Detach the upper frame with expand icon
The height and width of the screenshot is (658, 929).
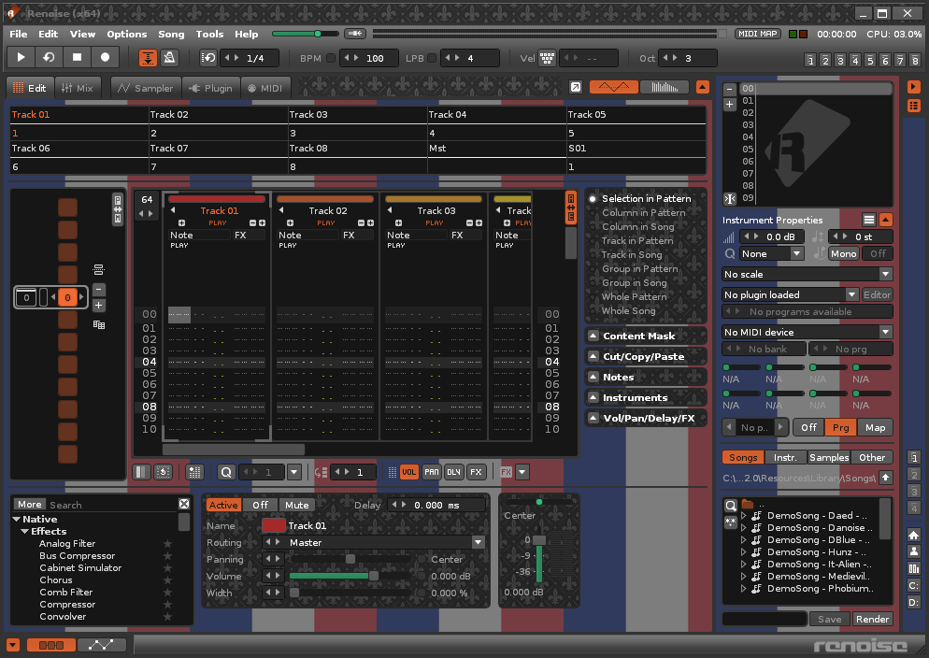[576, 87]
